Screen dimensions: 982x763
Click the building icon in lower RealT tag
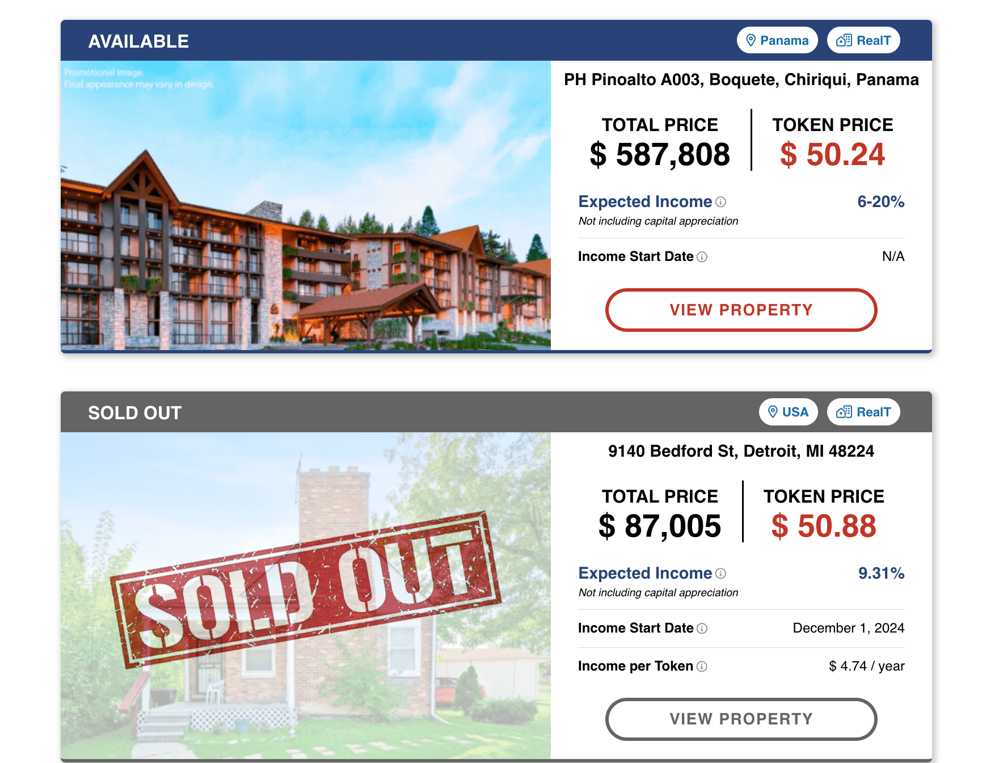pyautogui.click(x=844, y=412)
